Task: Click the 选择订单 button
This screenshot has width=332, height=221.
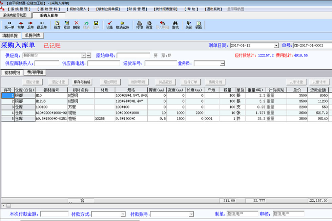Action: pos(190,82)
